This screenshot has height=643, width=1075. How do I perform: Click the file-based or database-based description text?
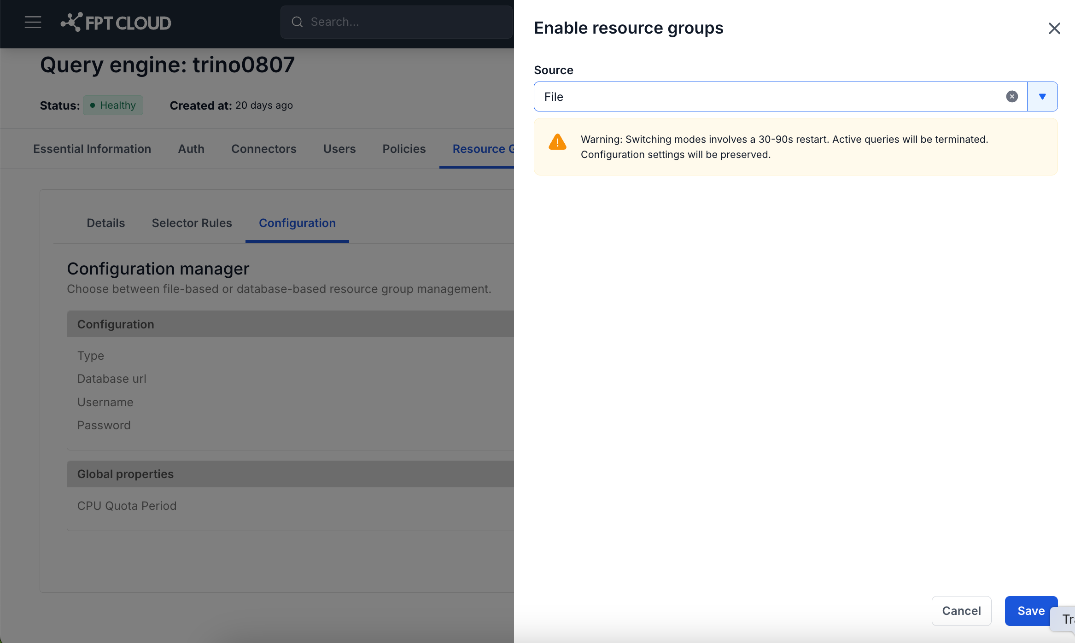coord(279,289)
